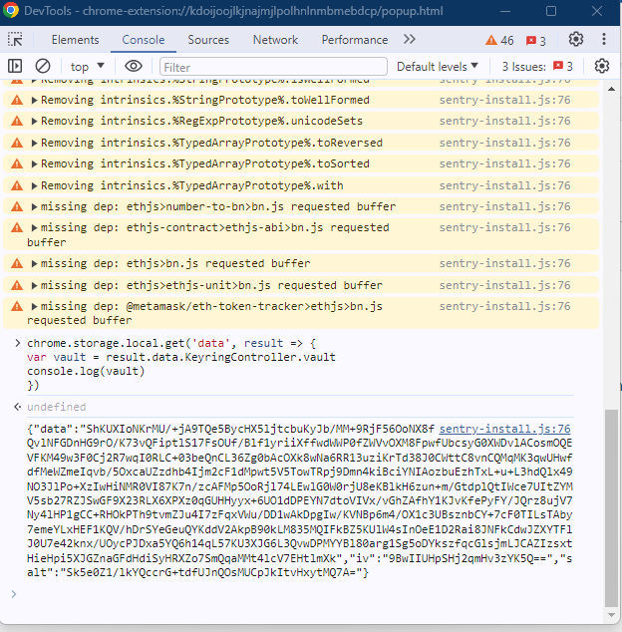Expand the ethjs-contract missing dep warning

coord(34,227)
